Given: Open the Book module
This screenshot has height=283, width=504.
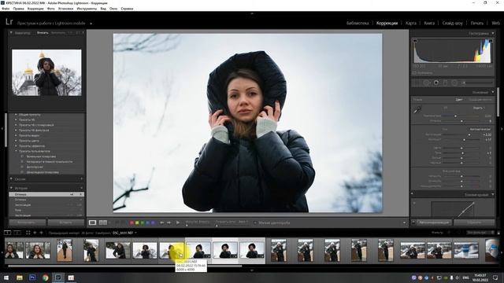Looking at the screenshot, I should pyautogui.click(x=429, y=23).
